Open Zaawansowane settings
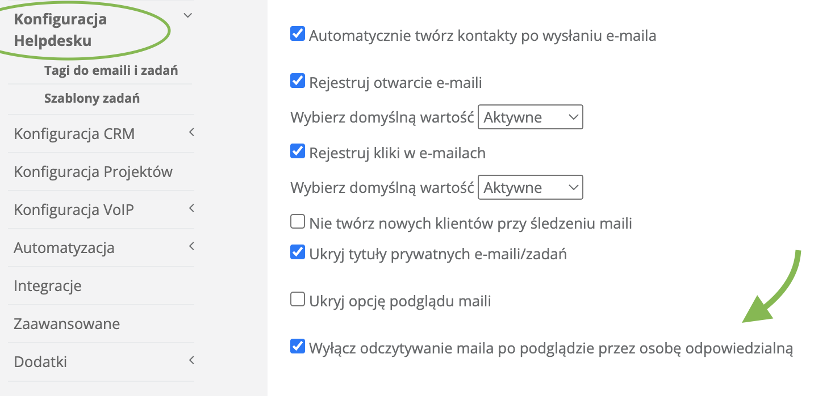This screenshot has width=835, height=396. pyautogui.click(x=67, y=324)
